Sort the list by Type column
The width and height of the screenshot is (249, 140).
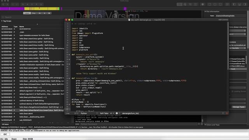click(16, 27)
